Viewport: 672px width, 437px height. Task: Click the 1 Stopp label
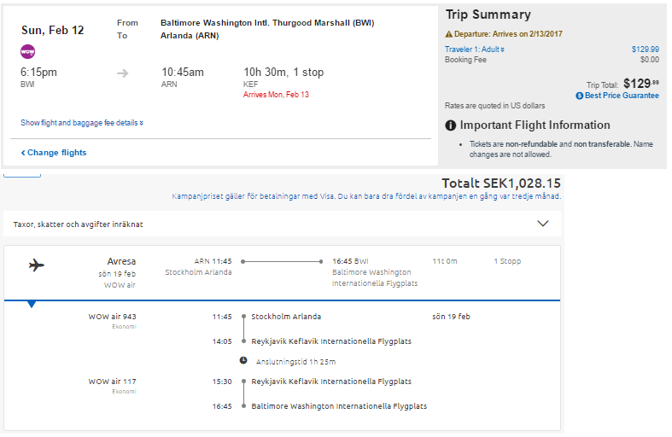tap(507, 261)
